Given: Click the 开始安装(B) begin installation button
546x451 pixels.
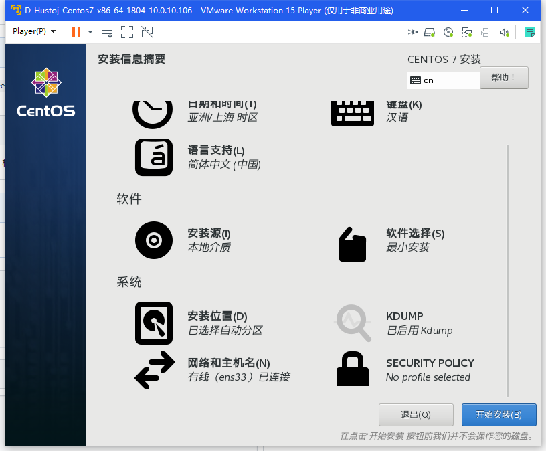Looking at the screenshot, I should tap(498, 415).
